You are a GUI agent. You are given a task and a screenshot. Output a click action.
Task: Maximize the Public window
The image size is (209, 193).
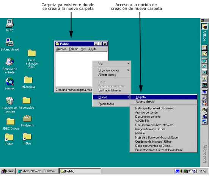pos(100,44)
